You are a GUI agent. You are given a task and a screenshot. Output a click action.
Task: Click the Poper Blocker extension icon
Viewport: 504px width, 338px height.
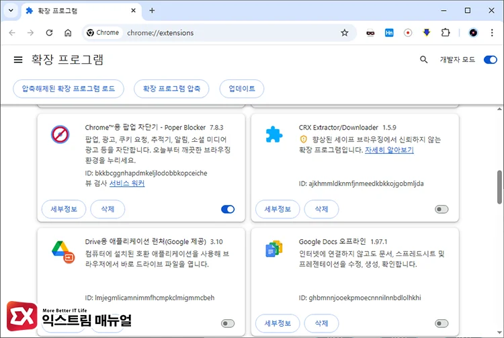point(60,134)
